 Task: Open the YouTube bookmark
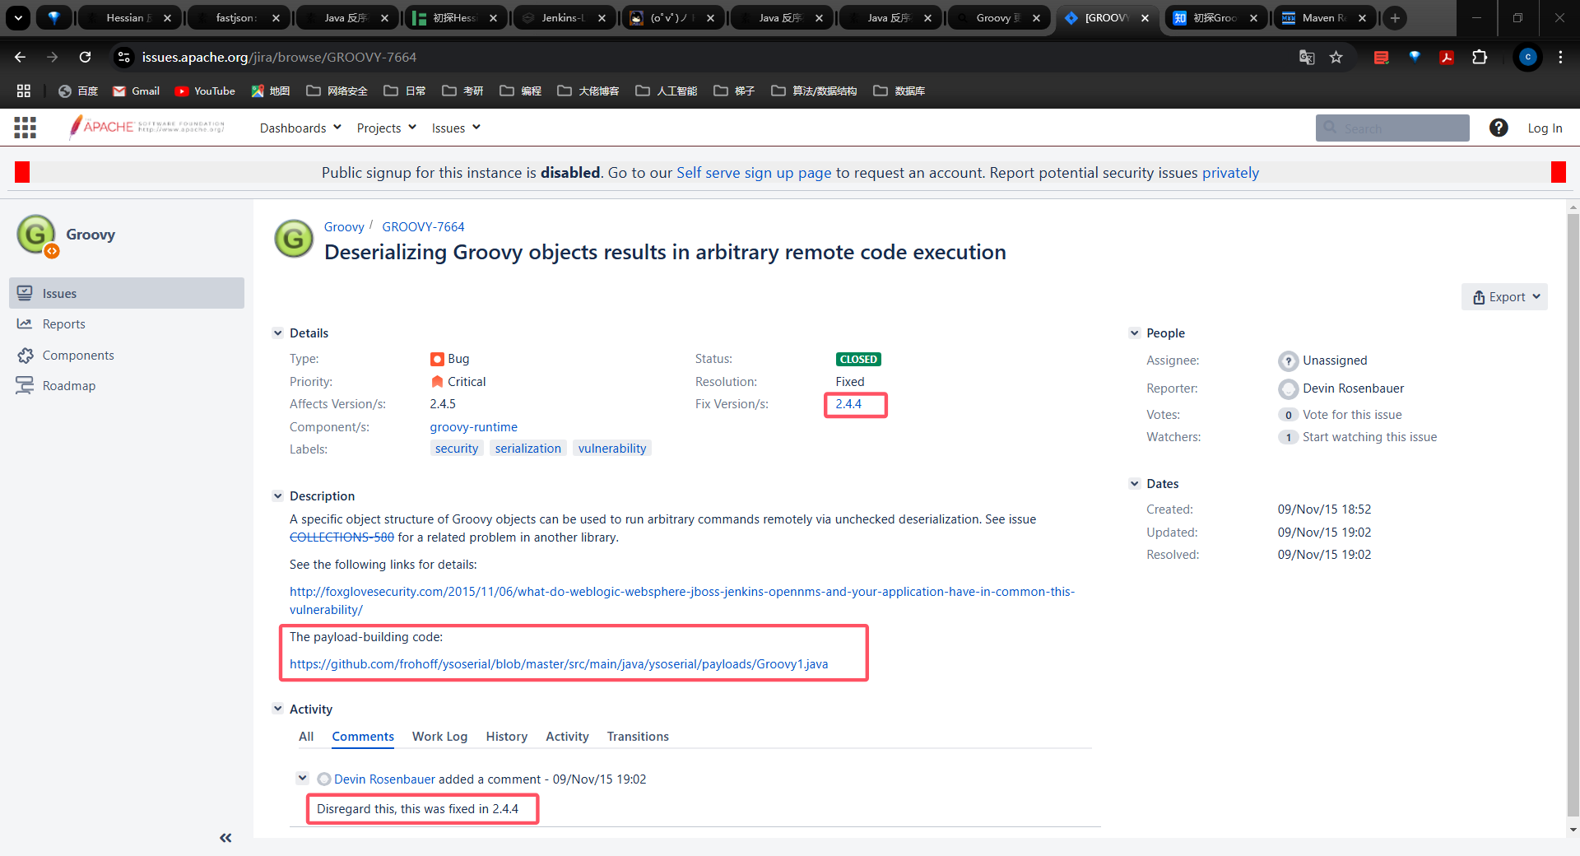[205, 91]
